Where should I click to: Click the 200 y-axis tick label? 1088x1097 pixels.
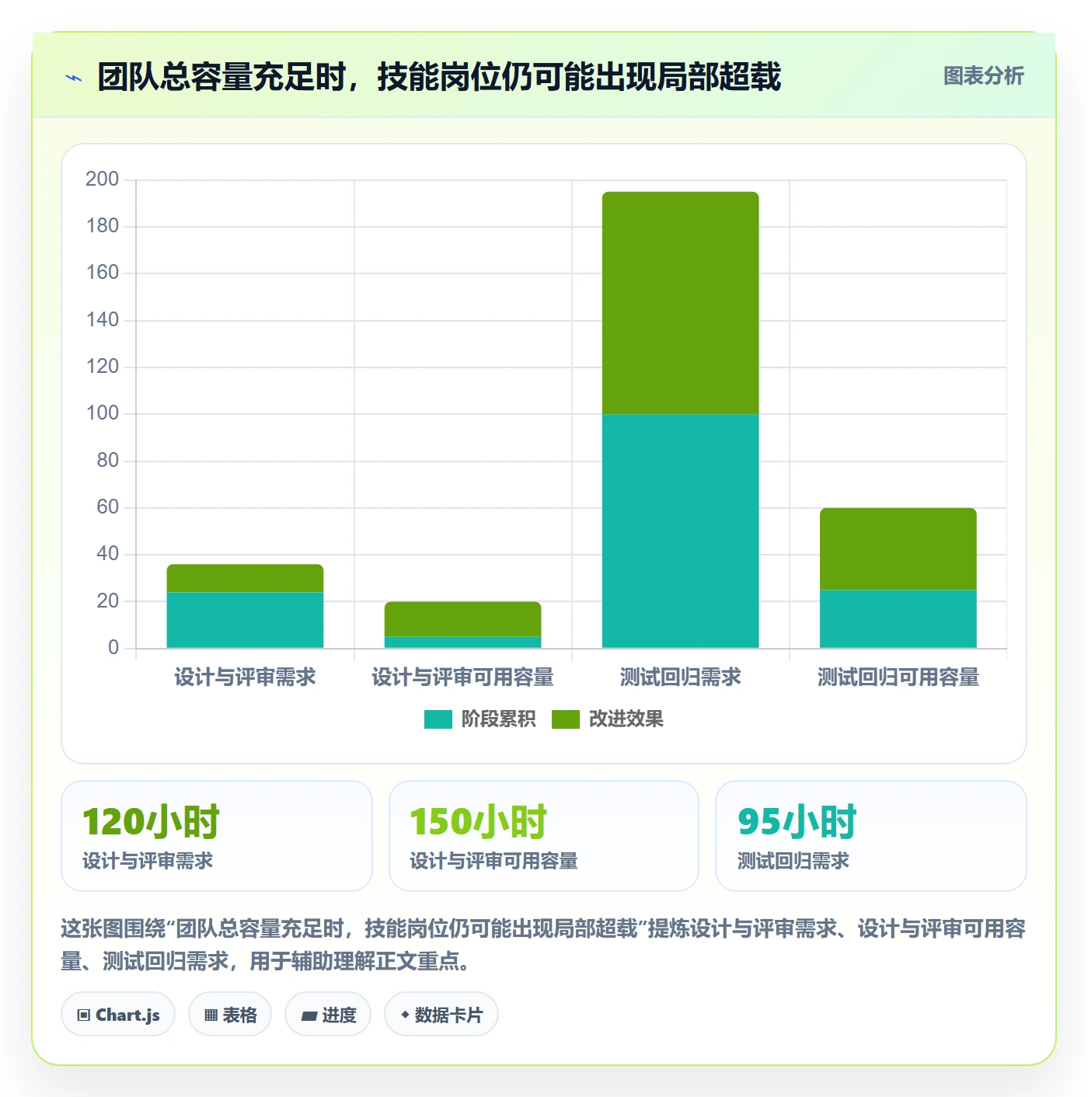tap(102, 179)
